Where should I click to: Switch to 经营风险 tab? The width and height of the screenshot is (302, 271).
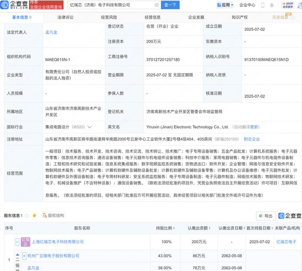(109, 17)
